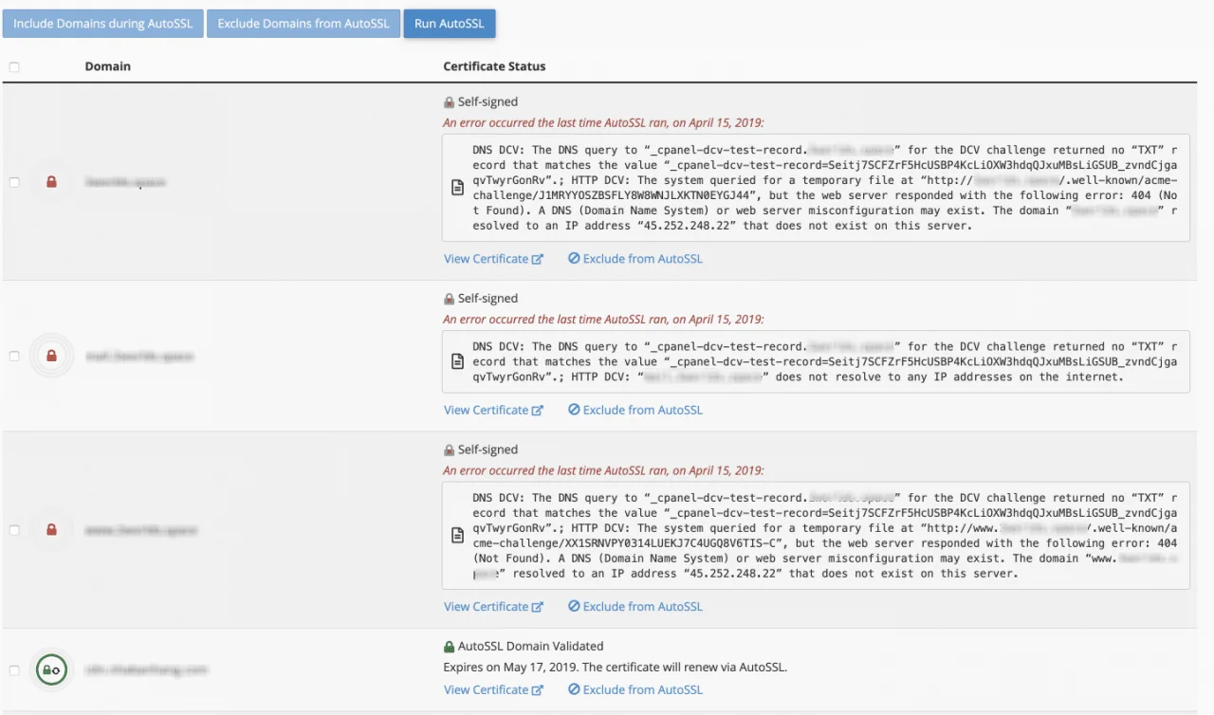The height and width of the screenshot is (715, 1214).
Task: Click the red lock icon in first domain row
Action: [51, 181]
